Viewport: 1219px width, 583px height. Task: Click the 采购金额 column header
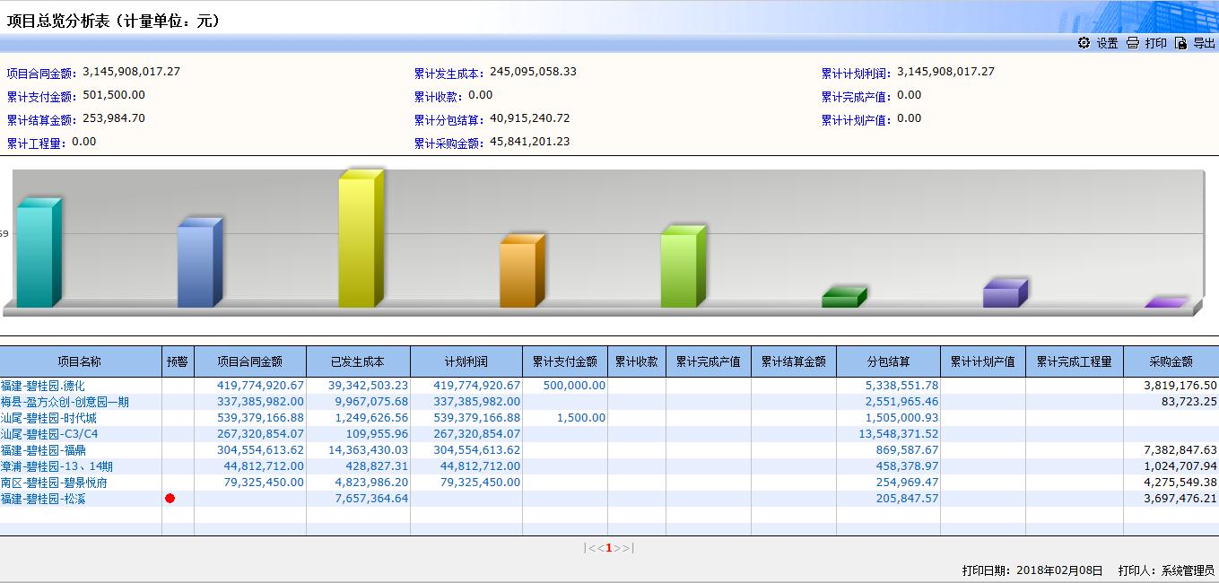1171,361
